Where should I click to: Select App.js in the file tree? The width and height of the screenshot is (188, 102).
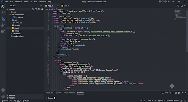[16, 28]
